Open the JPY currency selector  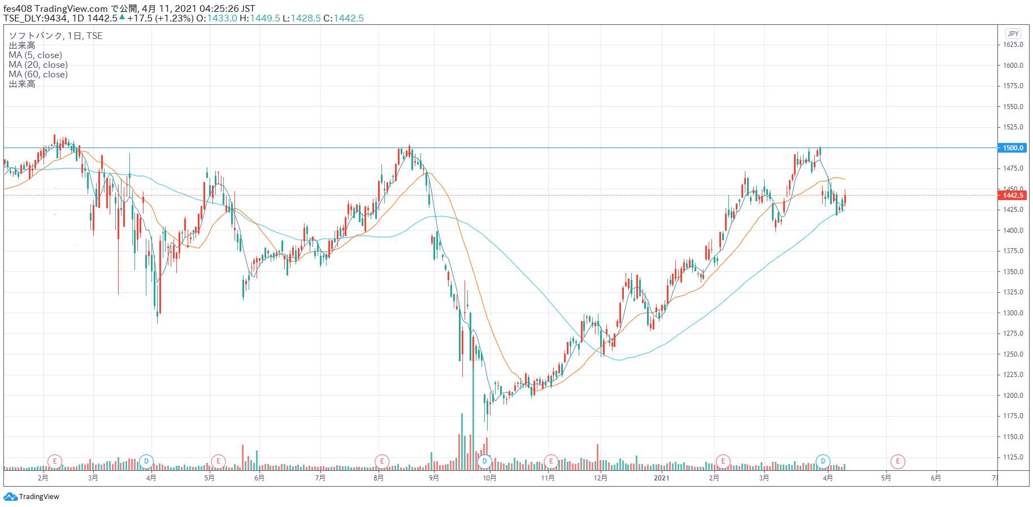[1013, 34]
